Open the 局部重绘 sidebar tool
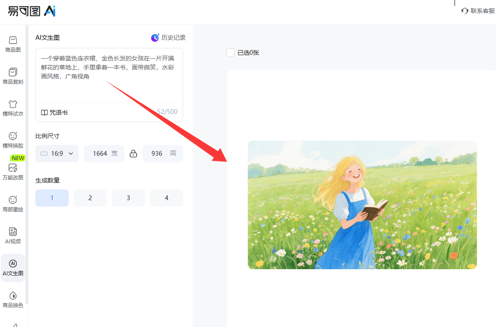The image size is (496, 327). [x=13, y=204]
